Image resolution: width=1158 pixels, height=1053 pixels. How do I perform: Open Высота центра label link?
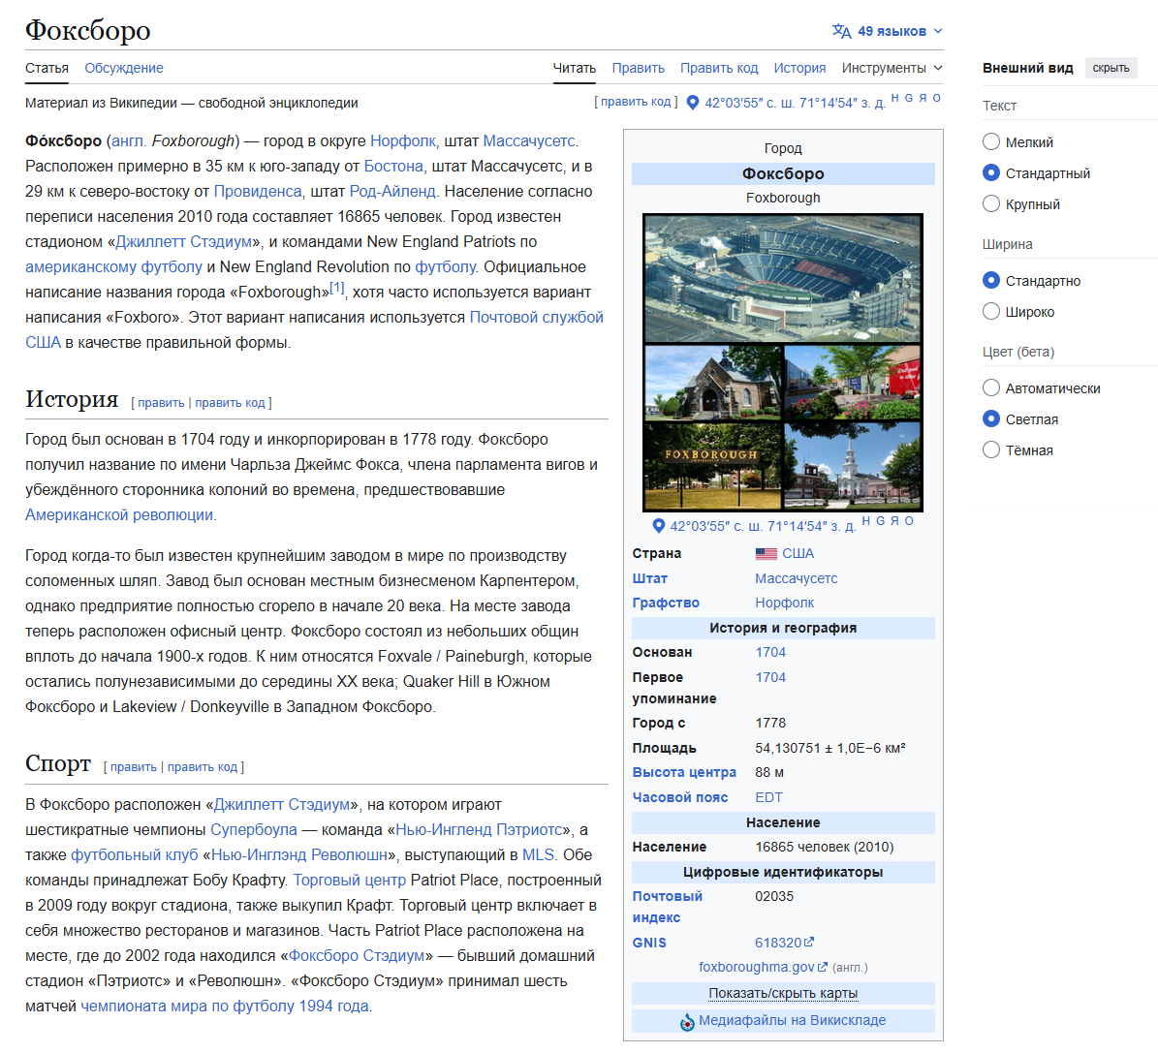click(684, 772)
